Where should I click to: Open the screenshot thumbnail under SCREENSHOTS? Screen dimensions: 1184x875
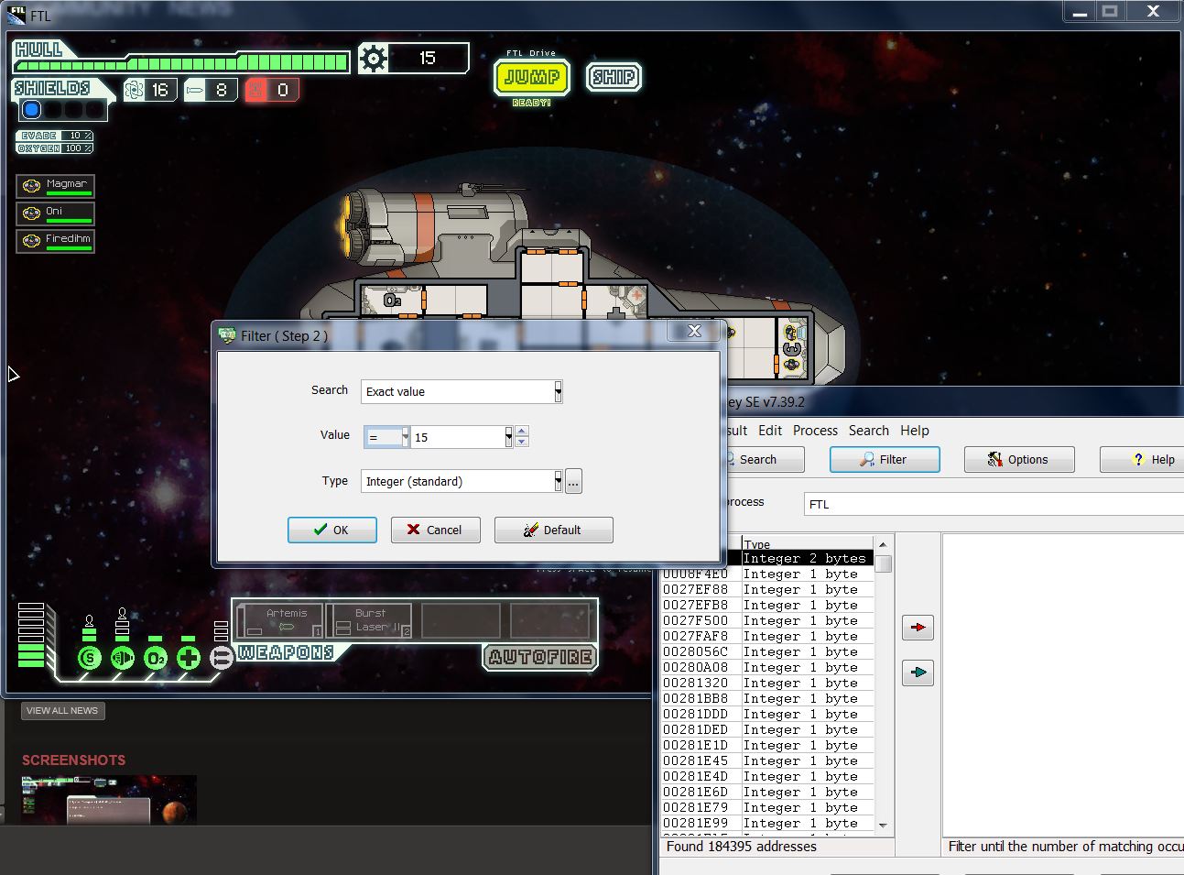point(109,800)
